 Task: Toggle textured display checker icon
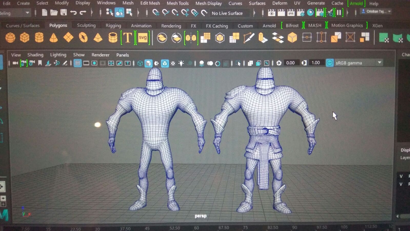[x=173, y=63]
